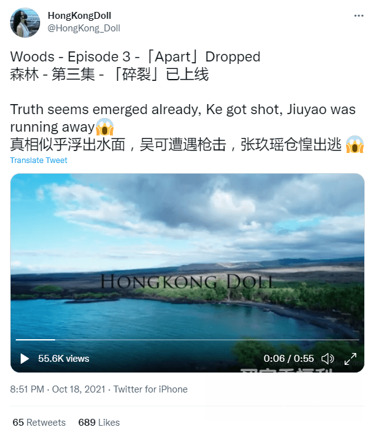The height and width of the screenshot is (432, 373).
Task: Open the three-dot more options menu
Action: [x=359, y=16]
